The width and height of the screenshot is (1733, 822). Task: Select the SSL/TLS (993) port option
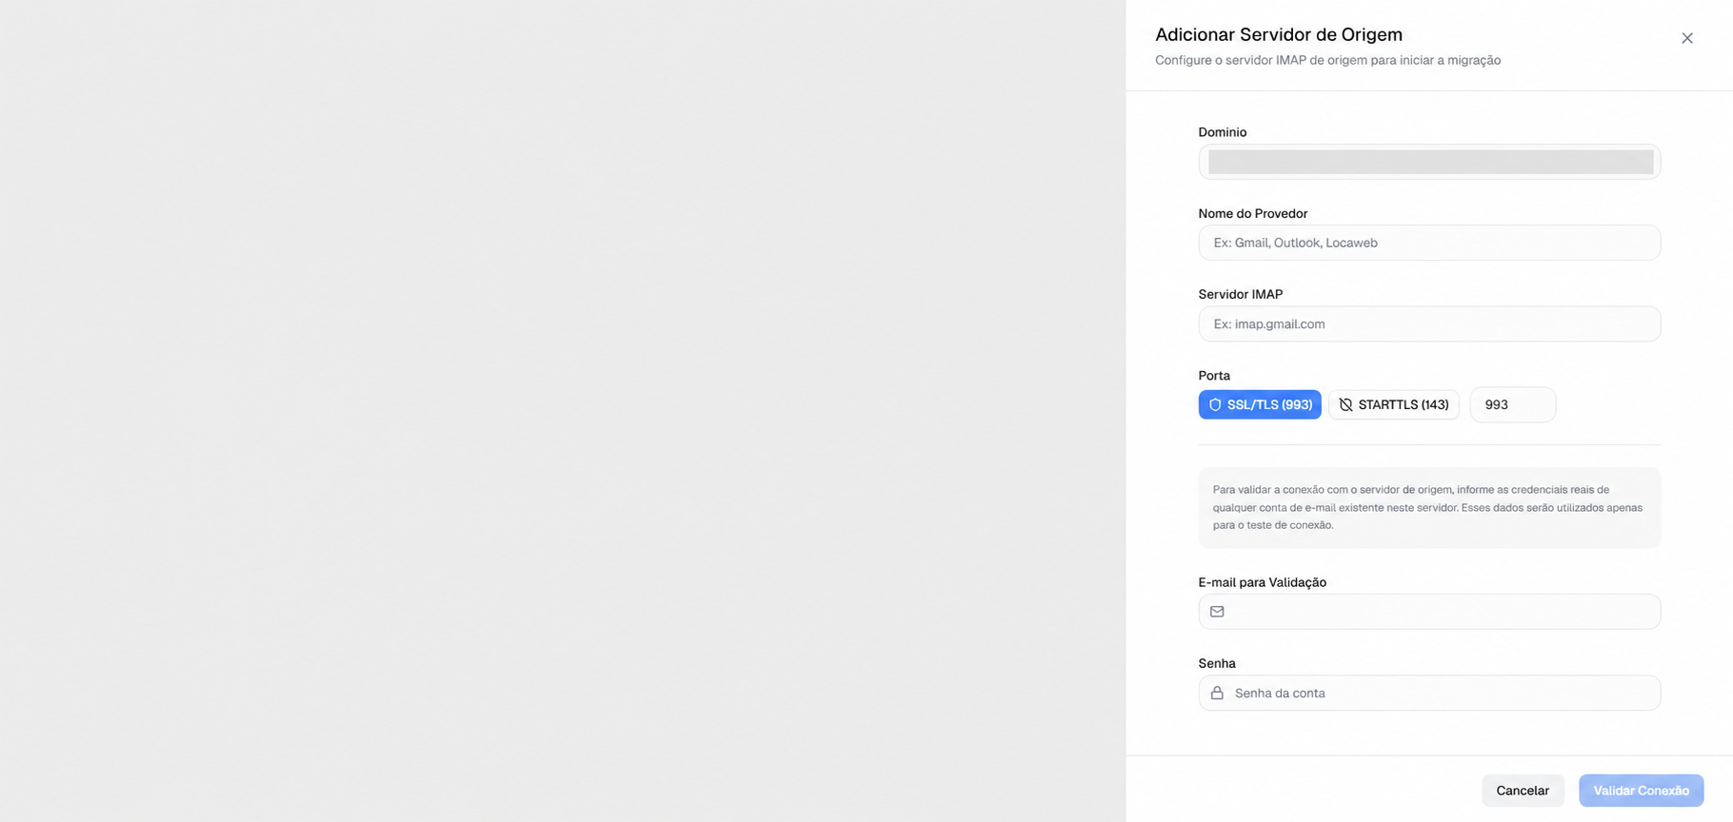[1260, 404]
